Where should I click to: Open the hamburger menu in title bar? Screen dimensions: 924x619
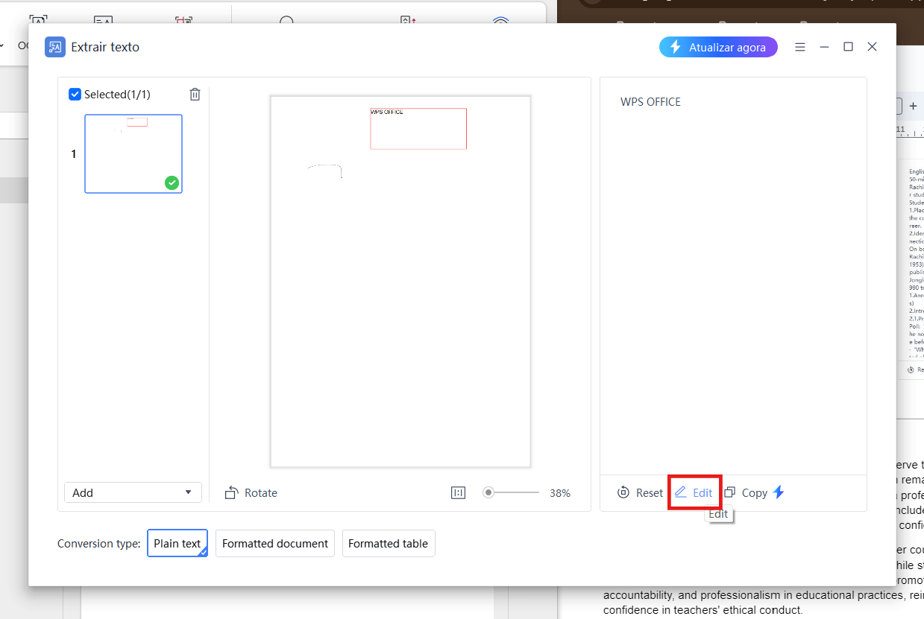800,47
